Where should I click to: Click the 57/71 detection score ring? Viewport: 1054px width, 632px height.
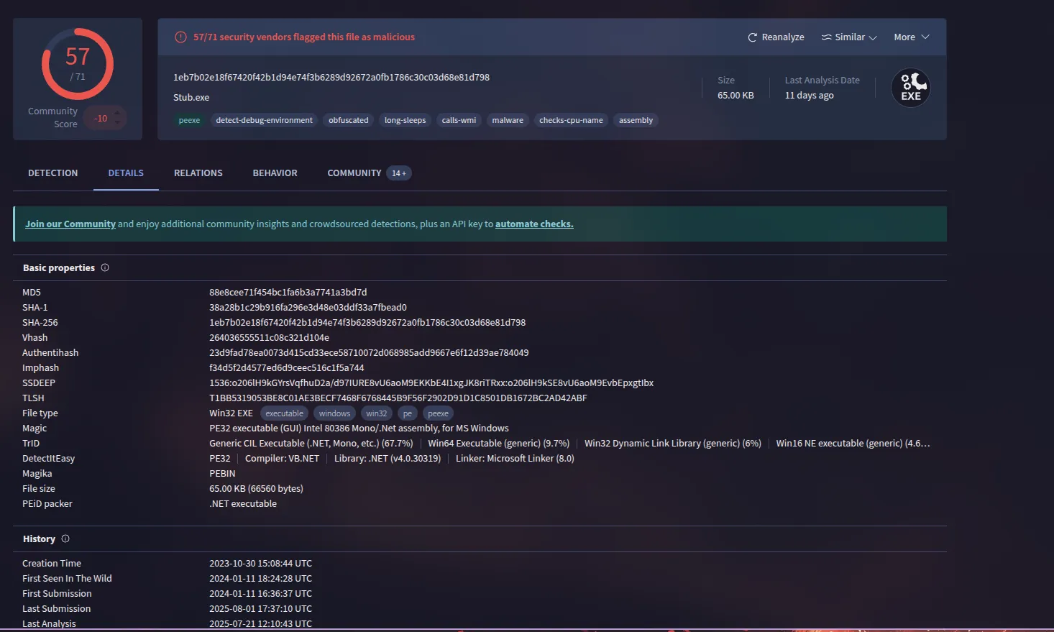[x=78, y=64]
